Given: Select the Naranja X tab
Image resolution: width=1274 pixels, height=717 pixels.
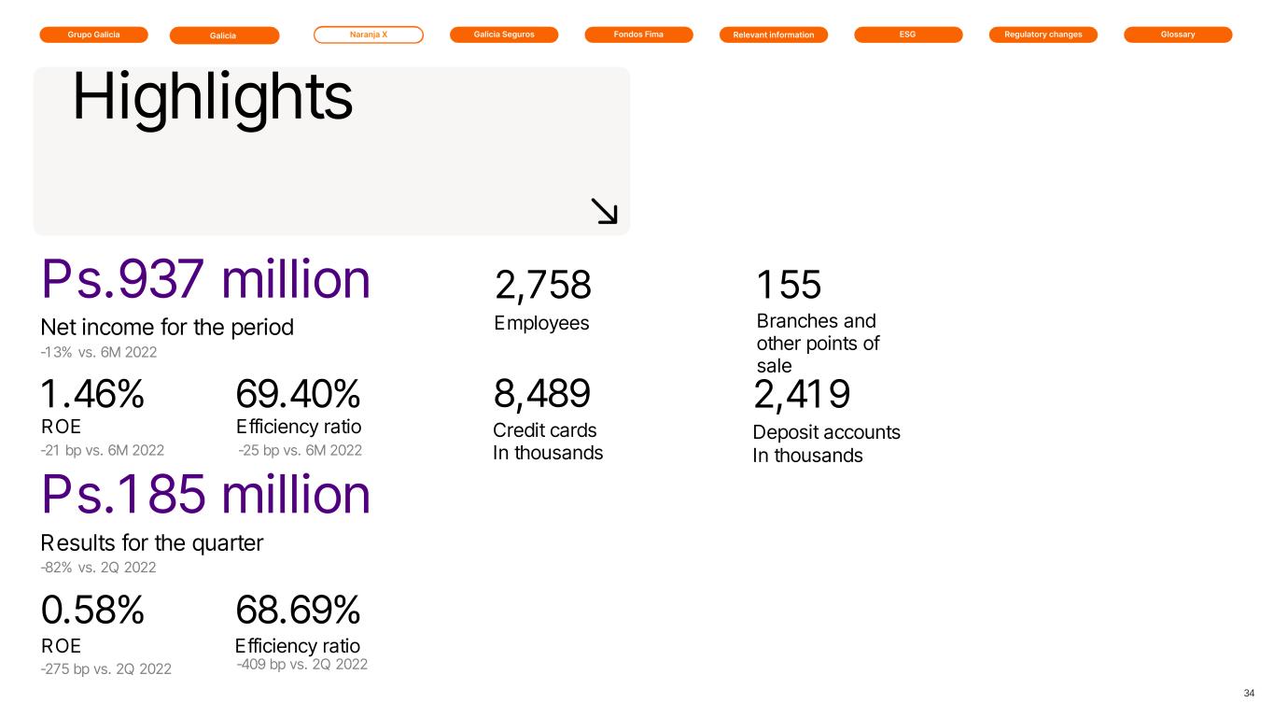Looking at the screenshot, I should pyautogui.click(x=369, y=35).
